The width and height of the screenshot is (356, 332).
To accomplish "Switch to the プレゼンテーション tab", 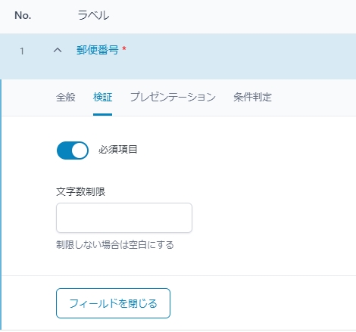I will 173,97.
